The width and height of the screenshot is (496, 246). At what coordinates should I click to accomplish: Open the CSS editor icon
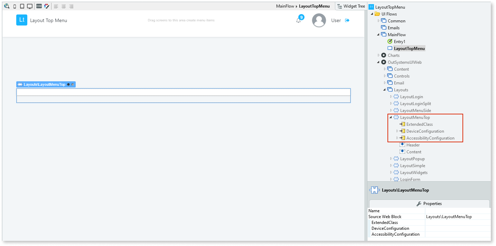click(x=39, y=6)
